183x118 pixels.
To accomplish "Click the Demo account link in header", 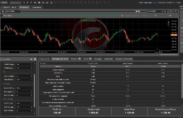I will [x=155, y=2].
